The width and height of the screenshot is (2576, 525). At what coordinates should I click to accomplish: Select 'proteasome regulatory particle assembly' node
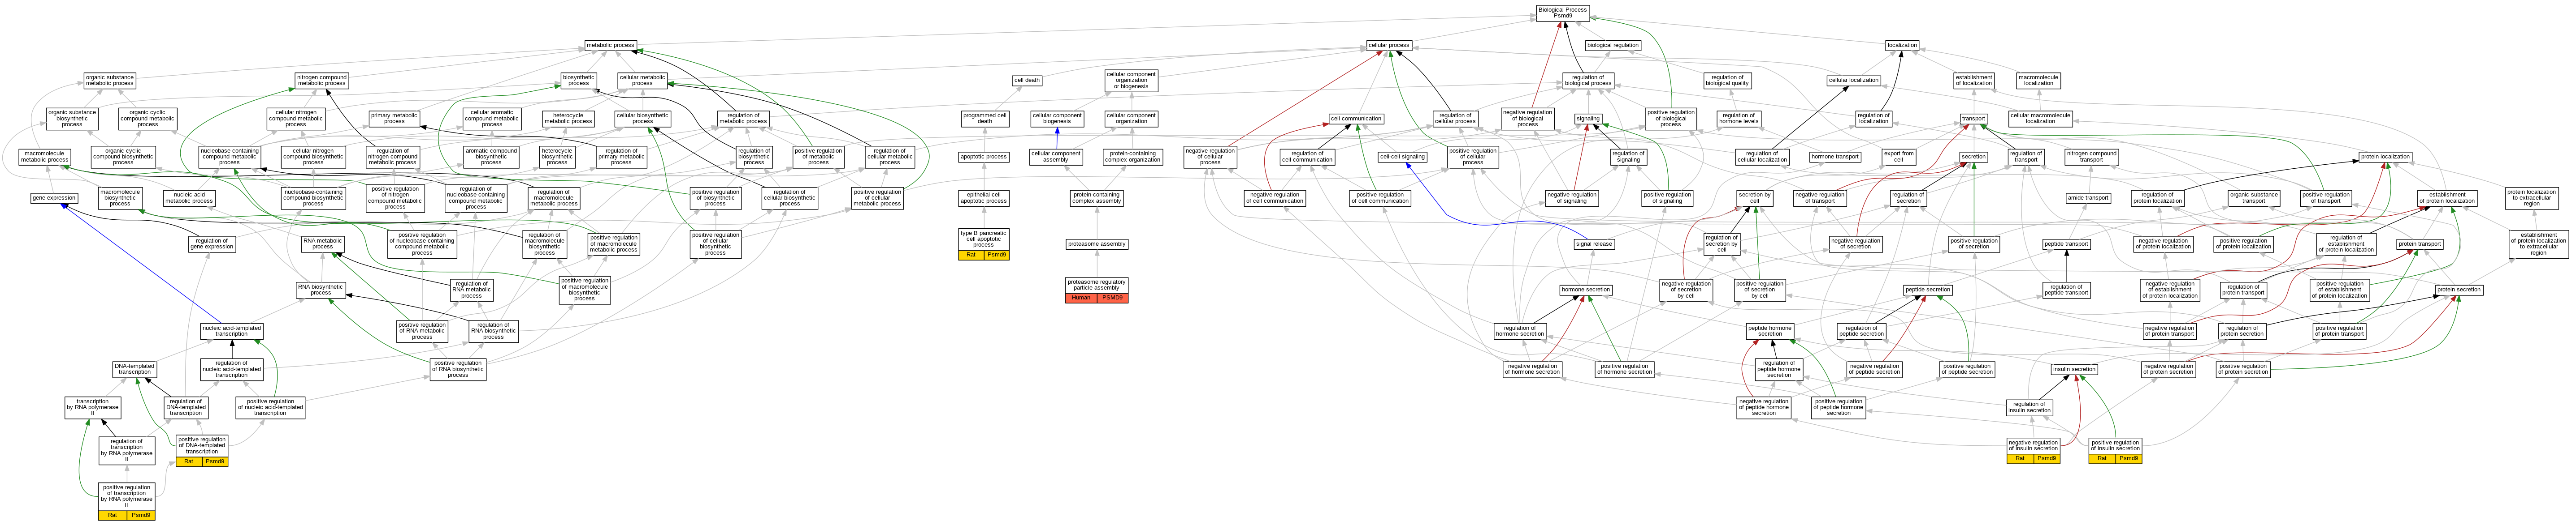point(1097,286)
